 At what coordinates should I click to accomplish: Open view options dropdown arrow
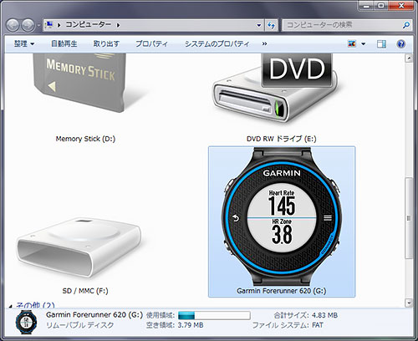coord(364,44)
